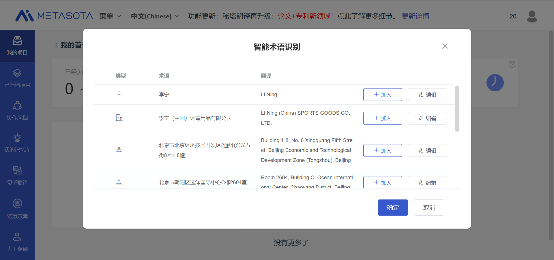
Task: Click the 术语 column header
Action: (164, 76)
